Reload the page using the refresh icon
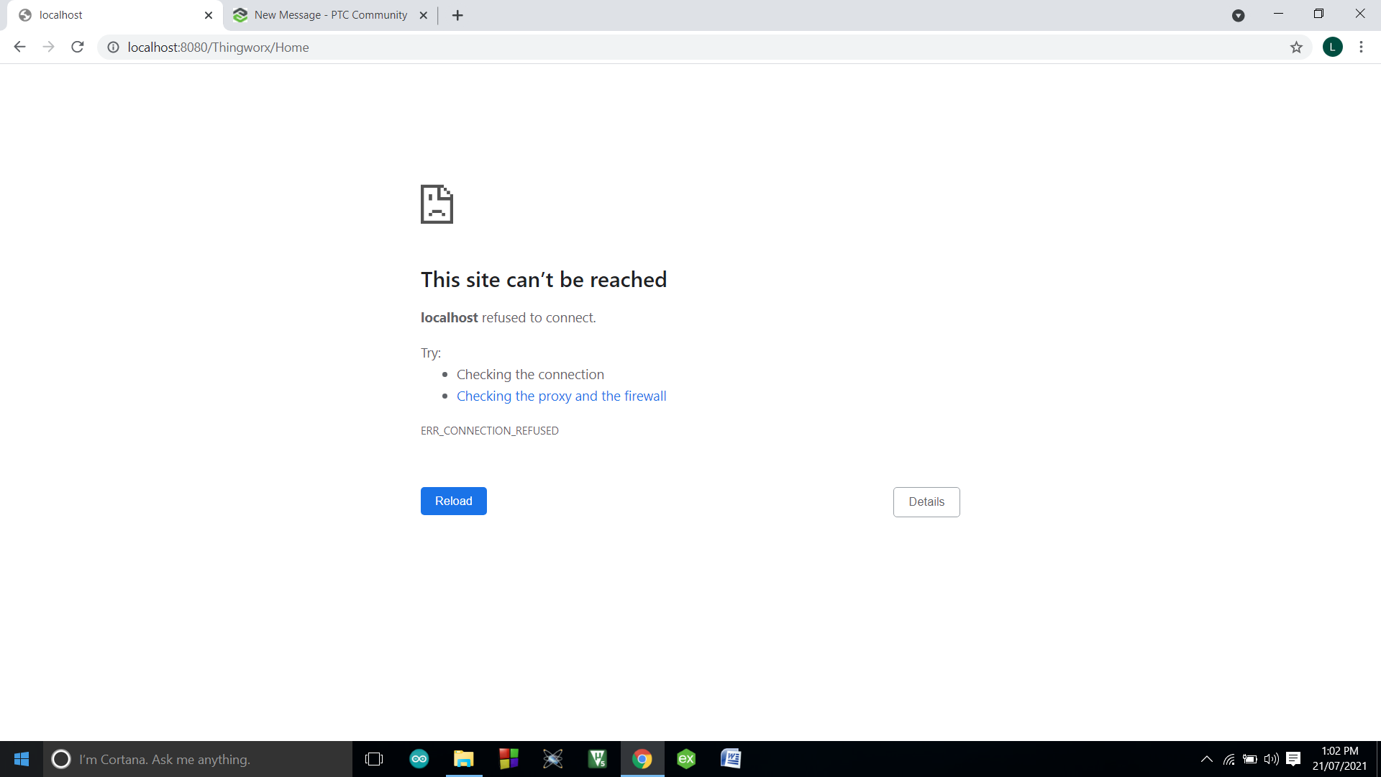 click(77, 47)
